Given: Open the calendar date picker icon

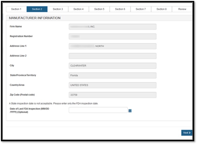Looking at the screenshot, I should tap(130, 111).
